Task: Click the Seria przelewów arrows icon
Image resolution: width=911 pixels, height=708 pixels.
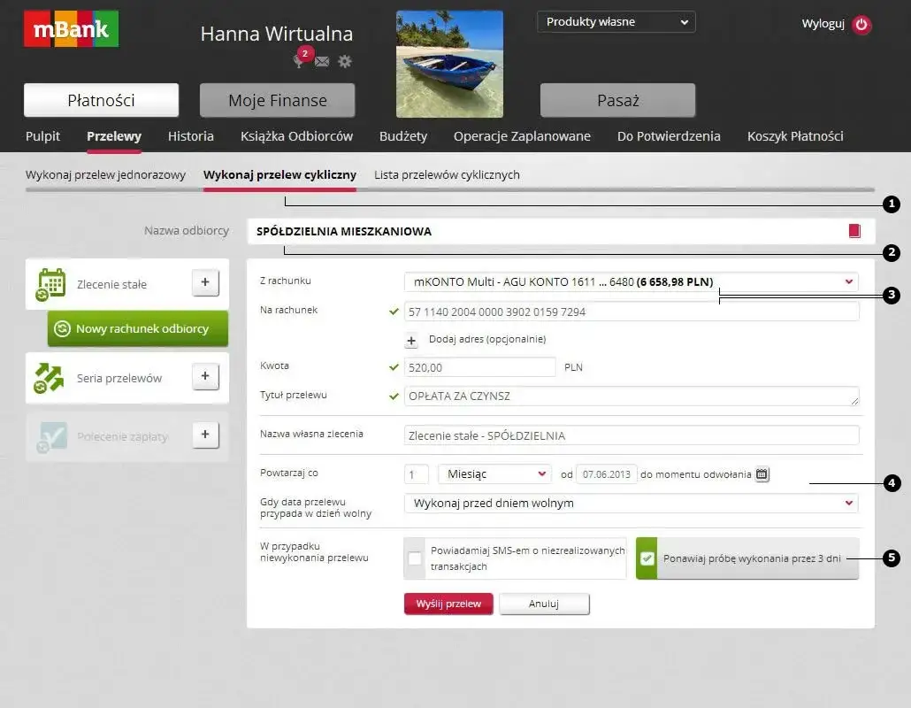Action: coord(50,376)
